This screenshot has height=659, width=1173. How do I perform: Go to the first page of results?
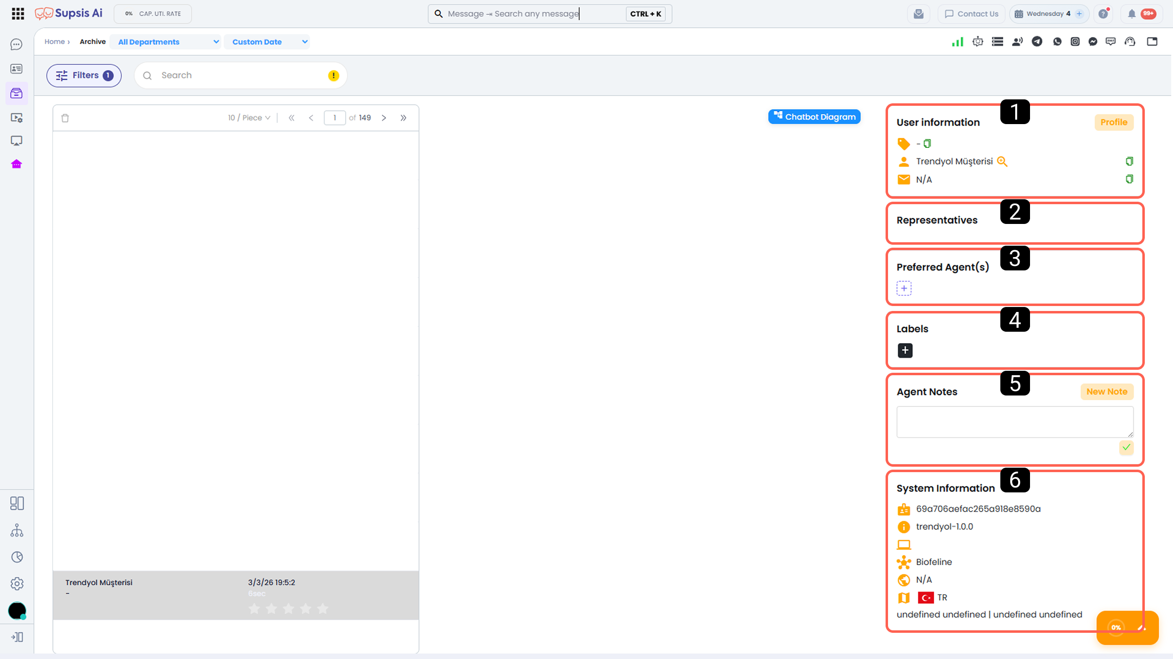click(291, 118)
